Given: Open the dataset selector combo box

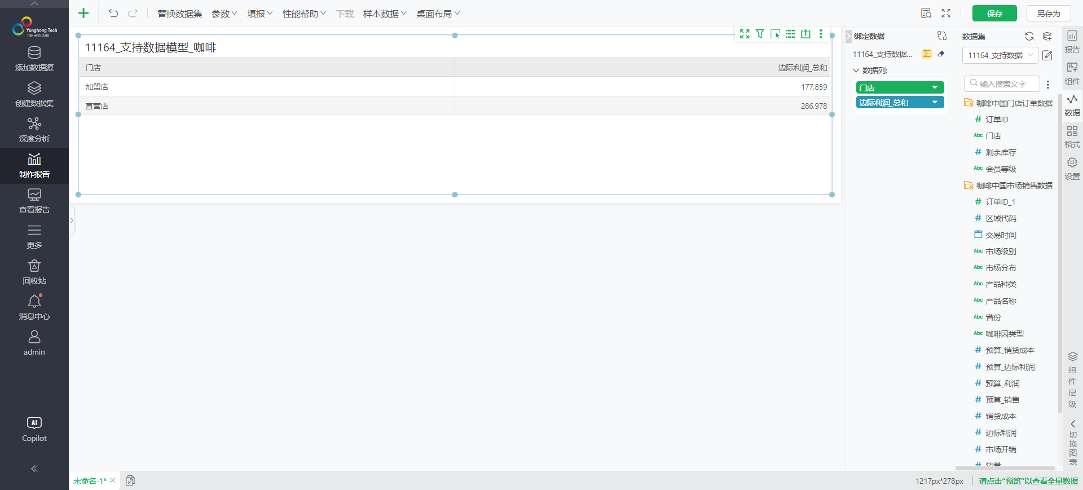Looking at the screenshot, I should tap(1000, 55).
